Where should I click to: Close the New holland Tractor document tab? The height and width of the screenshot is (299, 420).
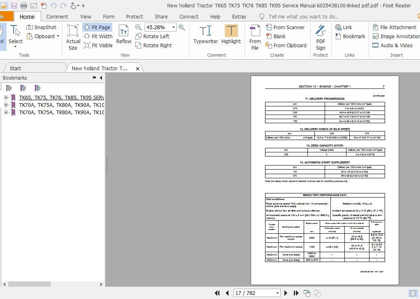coord(137,69)
